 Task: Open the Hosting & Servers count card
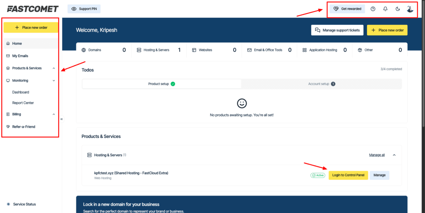[x=159, y=50]
